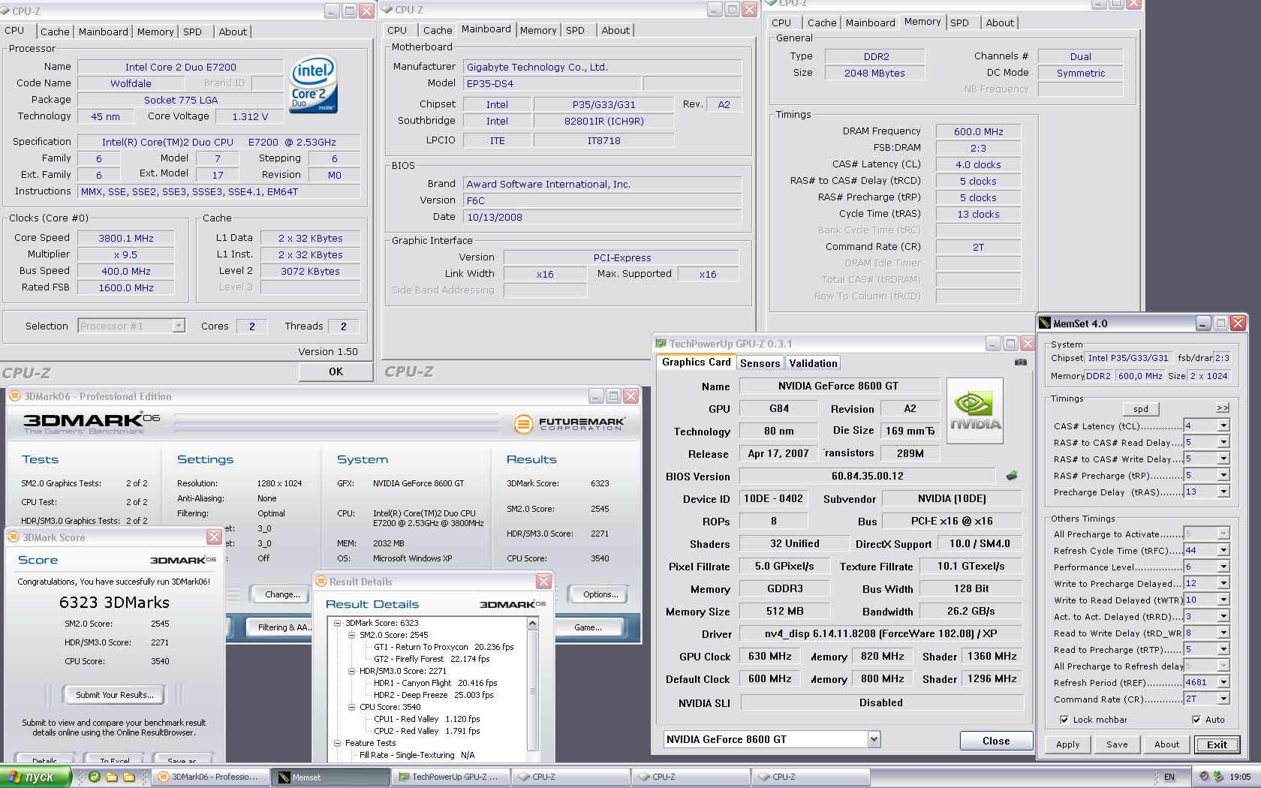
Task: Click the round gray system tray icon
Action: point(1204,777)
